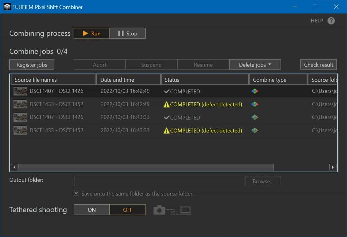This screenshot has height=237, width=347.
Task: Click the Pixel Shift Combiner app icon in title bar
Action: pyautogui.click(x=7, y=7)
